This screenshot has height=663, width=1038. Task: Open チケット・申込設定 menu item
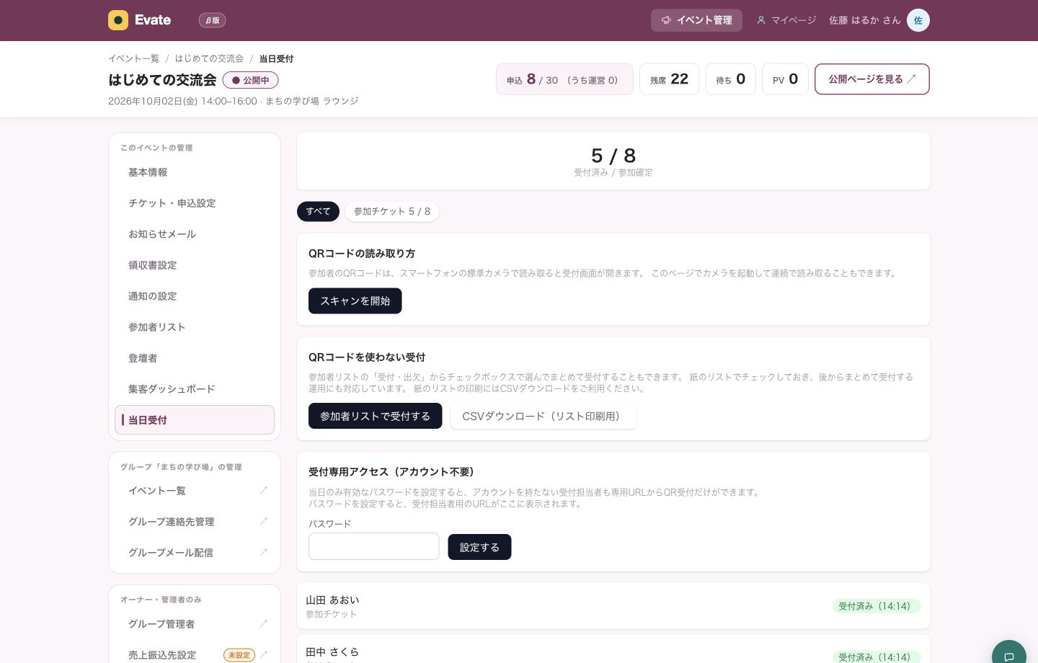click(195, 203)
